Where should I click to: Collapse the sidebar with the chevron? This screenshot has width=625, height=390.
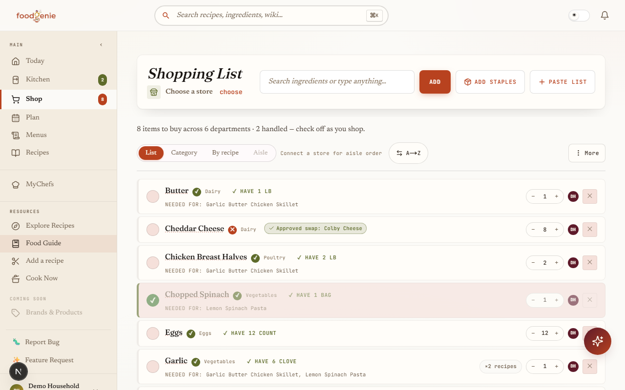(101, 45)
